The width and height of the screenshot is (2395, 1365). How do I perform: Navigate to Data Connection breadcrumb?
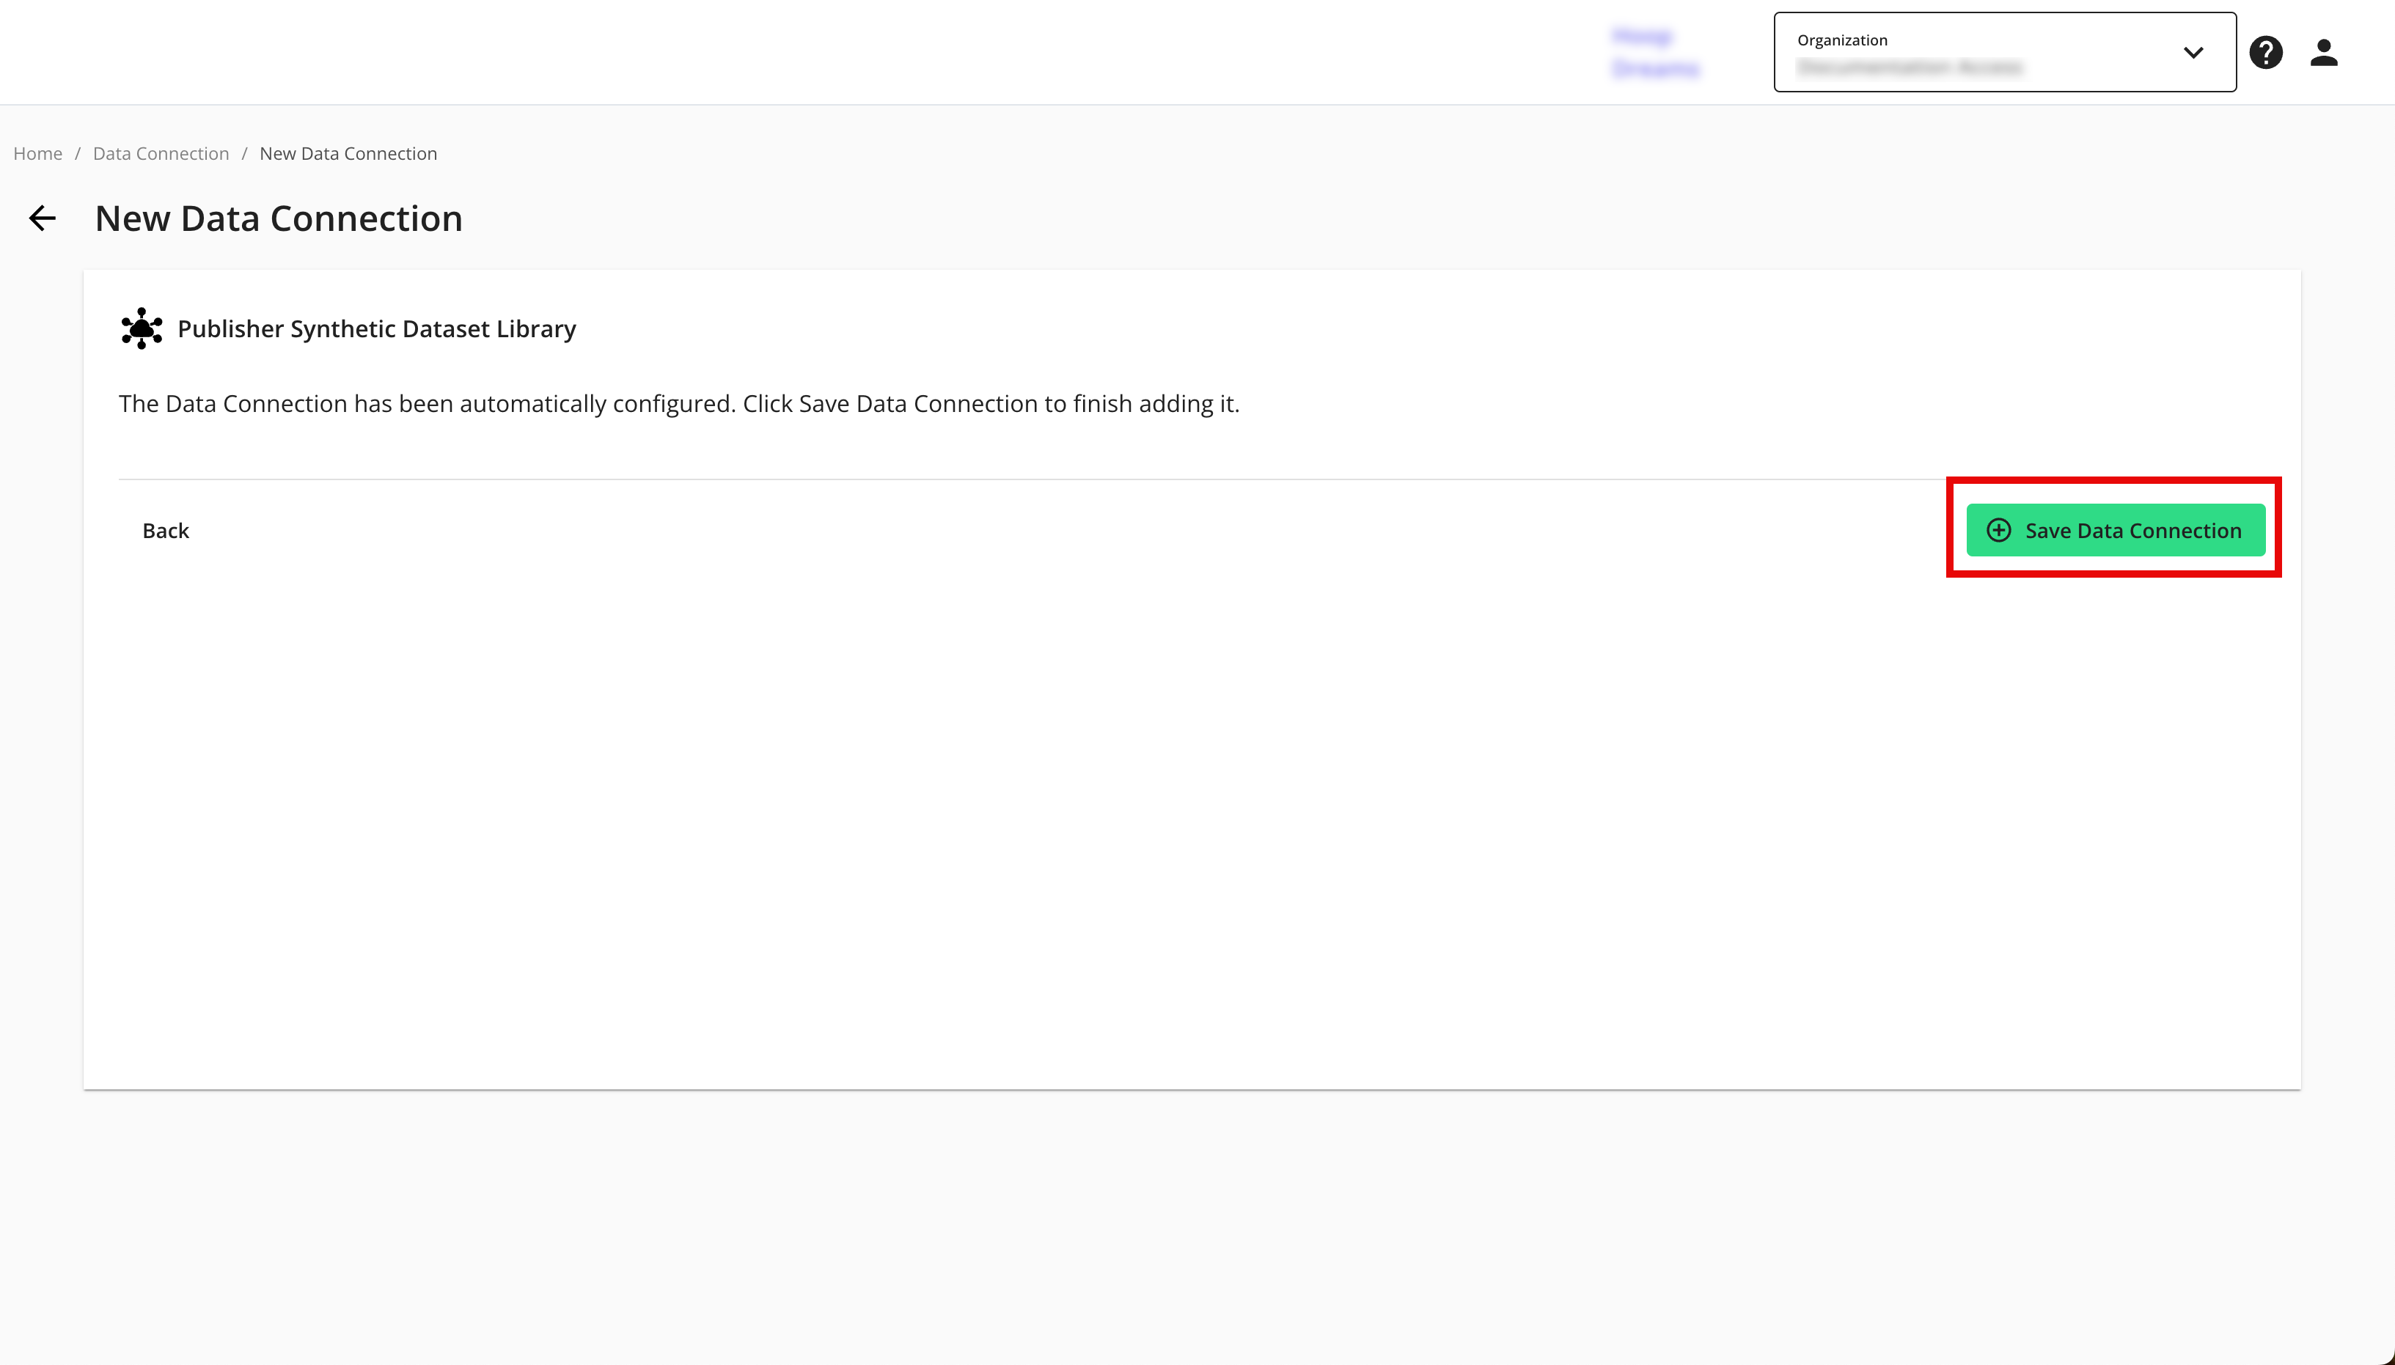[161, 154]
